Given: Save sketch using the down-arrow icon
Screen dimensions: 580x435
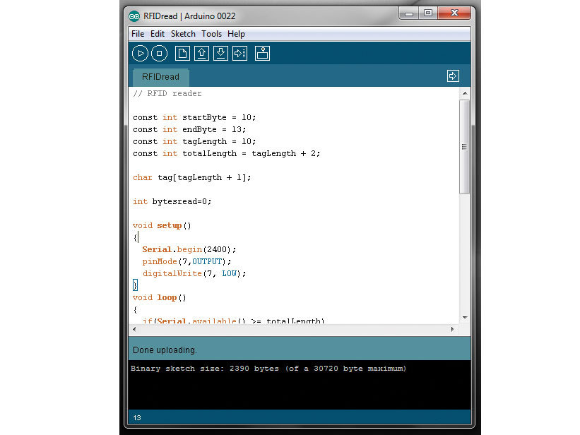Looking at the screenshot, I should coord(221,54).
